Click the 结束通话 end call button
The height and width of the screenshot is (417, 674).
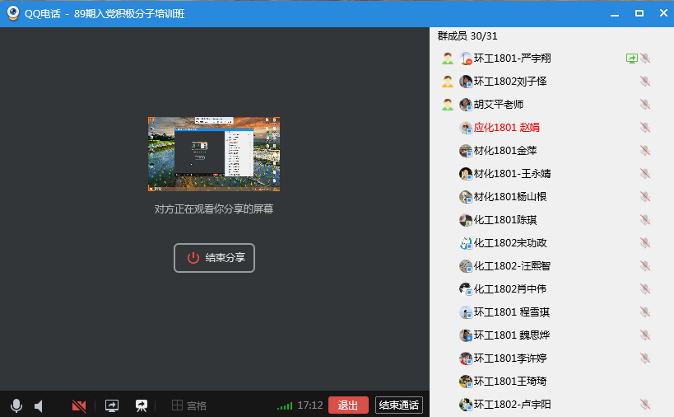[x=398, y=405]
